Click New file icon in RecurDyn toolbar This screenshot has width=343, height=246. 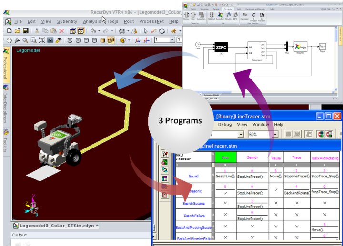click(x=9, y=31)
